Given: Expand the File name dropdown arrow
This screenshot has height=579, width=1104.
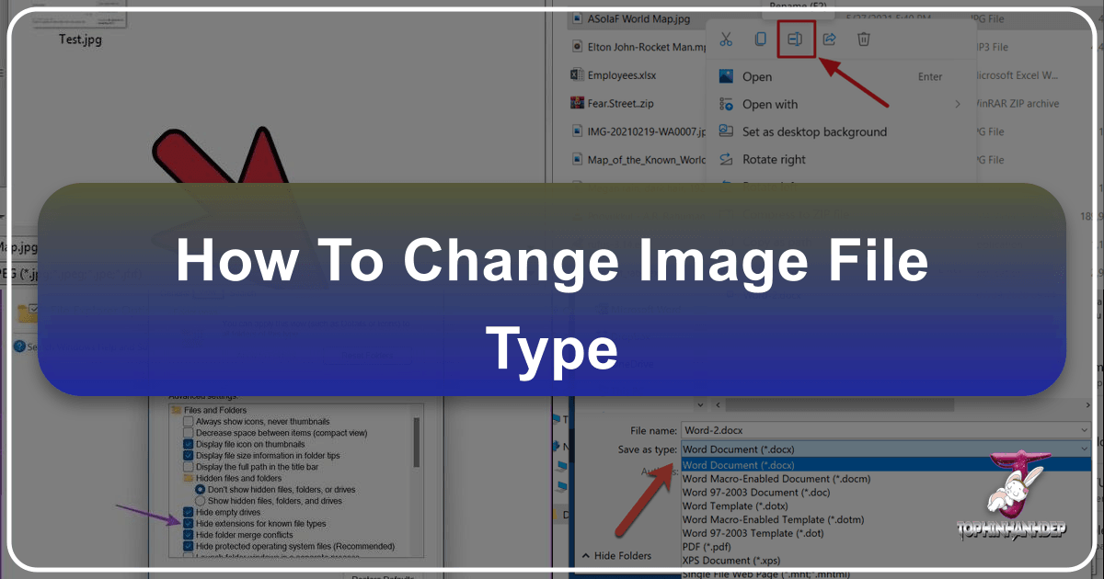Looking at the screenshot, I should pos(1086,430).
